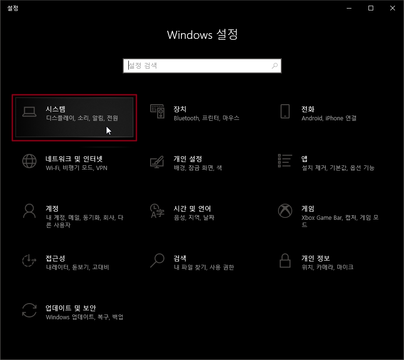Close the 설정 window

(x=393, y=8)
